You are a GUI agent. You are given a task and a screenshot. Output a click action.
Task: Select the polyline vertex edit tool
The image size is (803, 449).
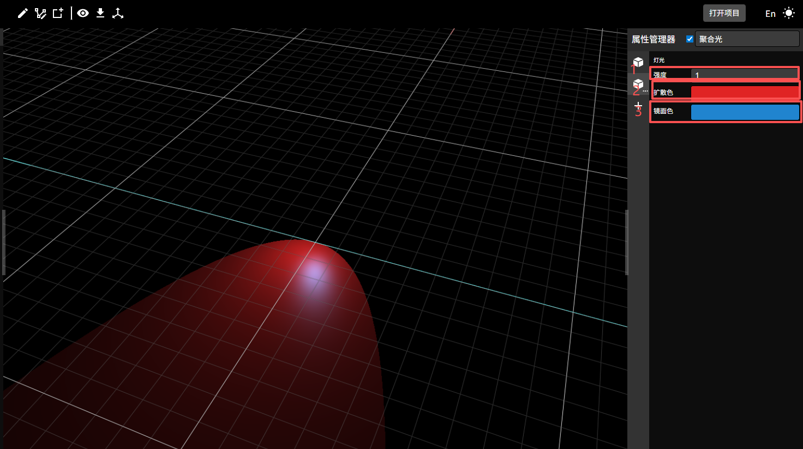click(x=40, y=13)
